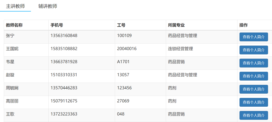The width and height of the screenshot is (272, 122).
Task: Select teacher name 周毓娴
Action: tap(12, 88)
